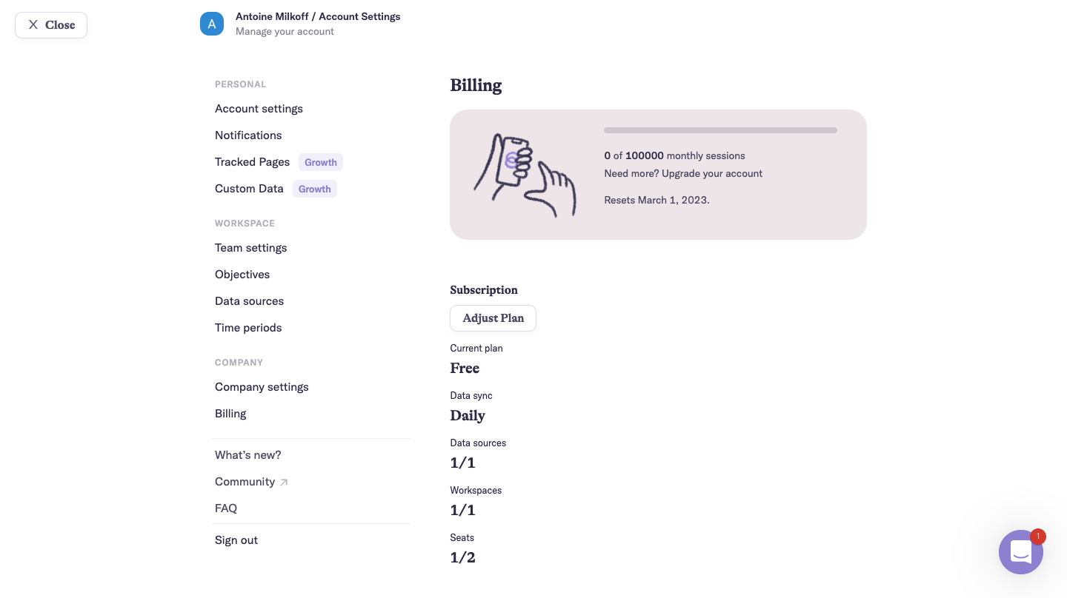The height and width of the screenshot is (598, 1067).
Task: Navigate to Time periods
Action: click(248, 328)
